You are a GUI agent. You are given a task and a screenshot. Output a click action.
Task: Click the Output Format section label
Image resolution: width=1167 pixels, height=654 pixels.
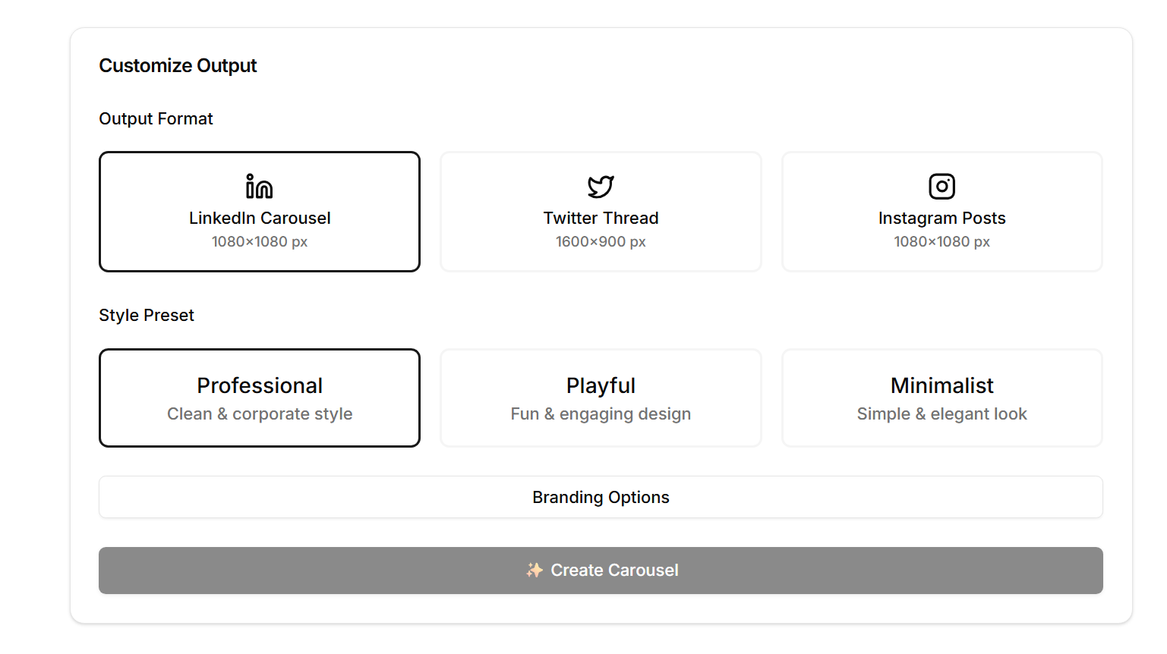156,119
